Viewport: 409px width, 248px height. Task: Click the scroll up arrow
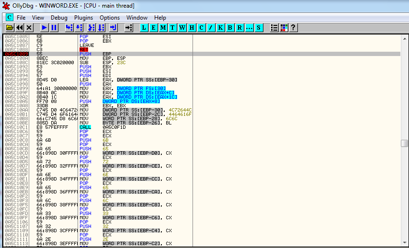(x=405, y=39)
